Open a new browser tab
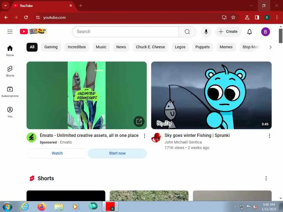 pos(81,6)
